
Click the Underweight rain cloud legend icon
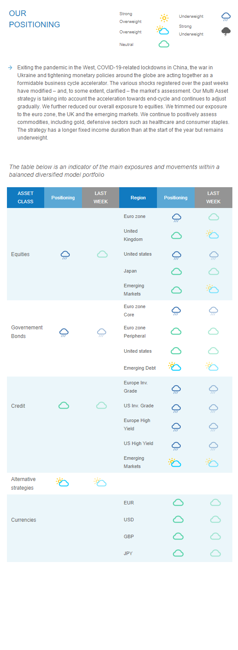[x=226, y=16]
